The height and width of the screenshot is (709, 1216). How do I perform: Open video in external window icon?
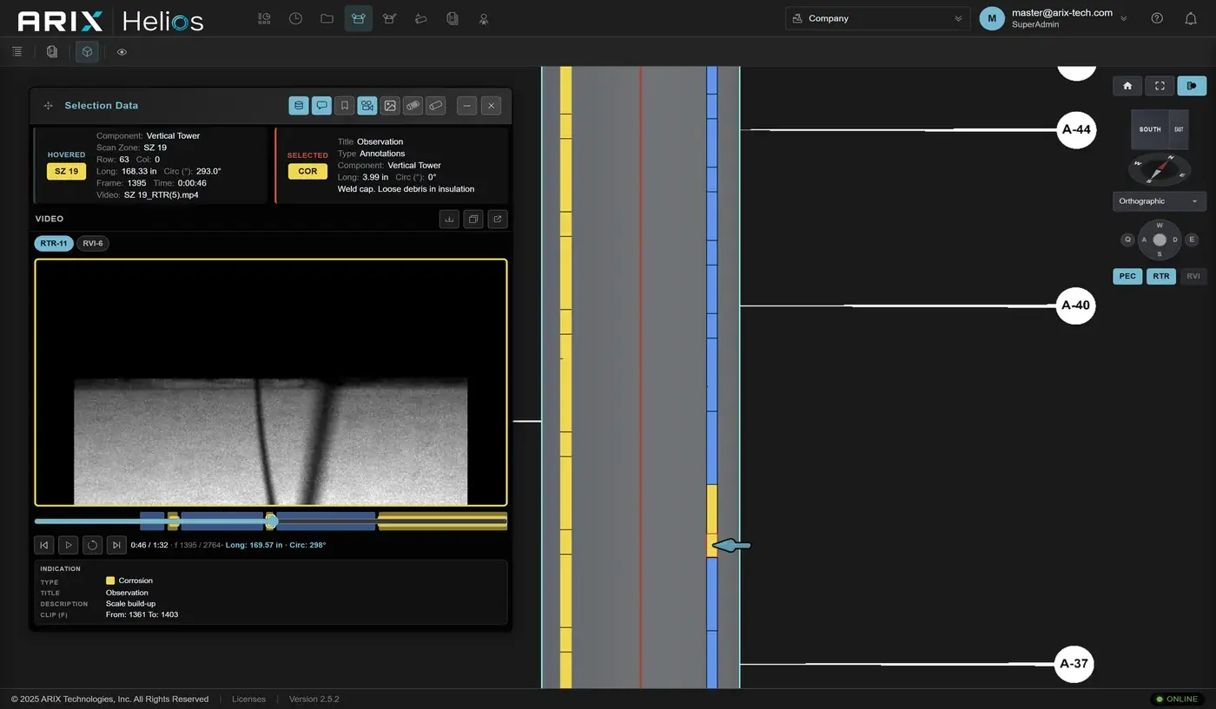pos(498,219)
